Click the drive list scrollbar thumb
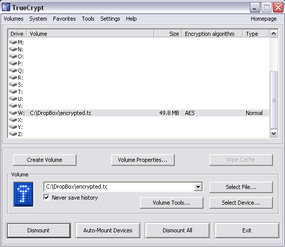This screenshot has height=247, width=285. tap(274, 100)
